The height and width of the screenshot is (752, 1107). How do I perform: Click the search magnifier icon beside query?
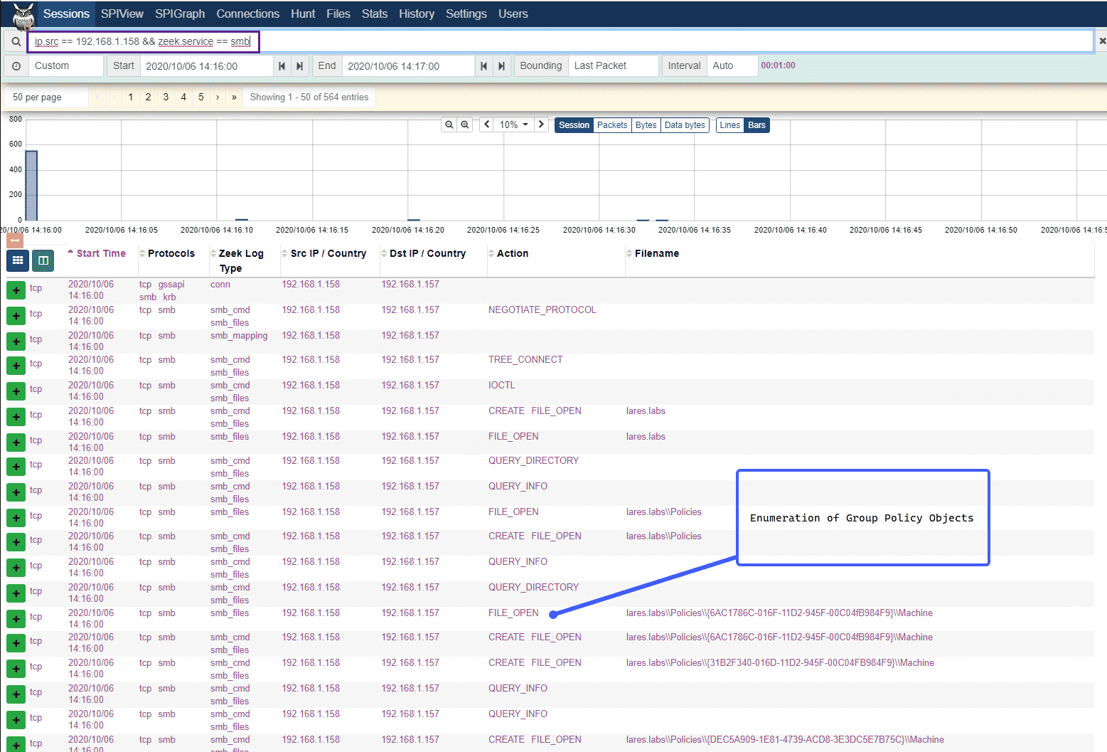pos(16,41)
